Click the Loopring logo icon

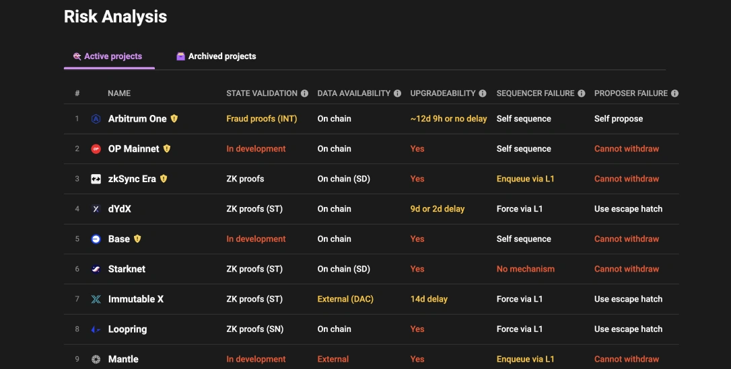click(x=96, y=329)
